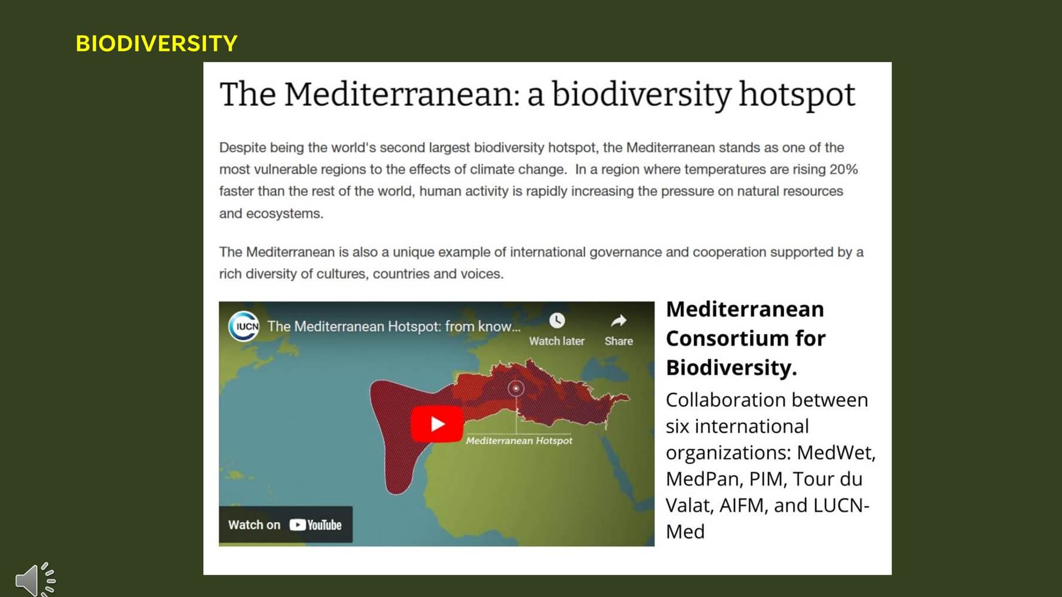Open the IUCN channel logo
The width and height of the screenshot is (1062, 597).
pyautogui.click(x=244, y=326)
